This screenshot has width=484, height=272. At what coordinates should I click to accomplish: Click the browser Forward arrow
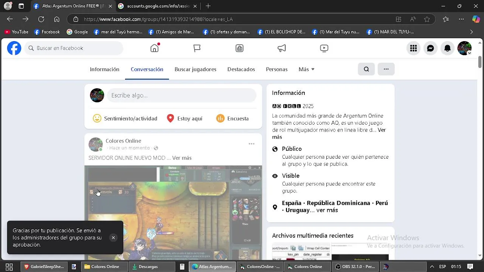coord(25,19)
